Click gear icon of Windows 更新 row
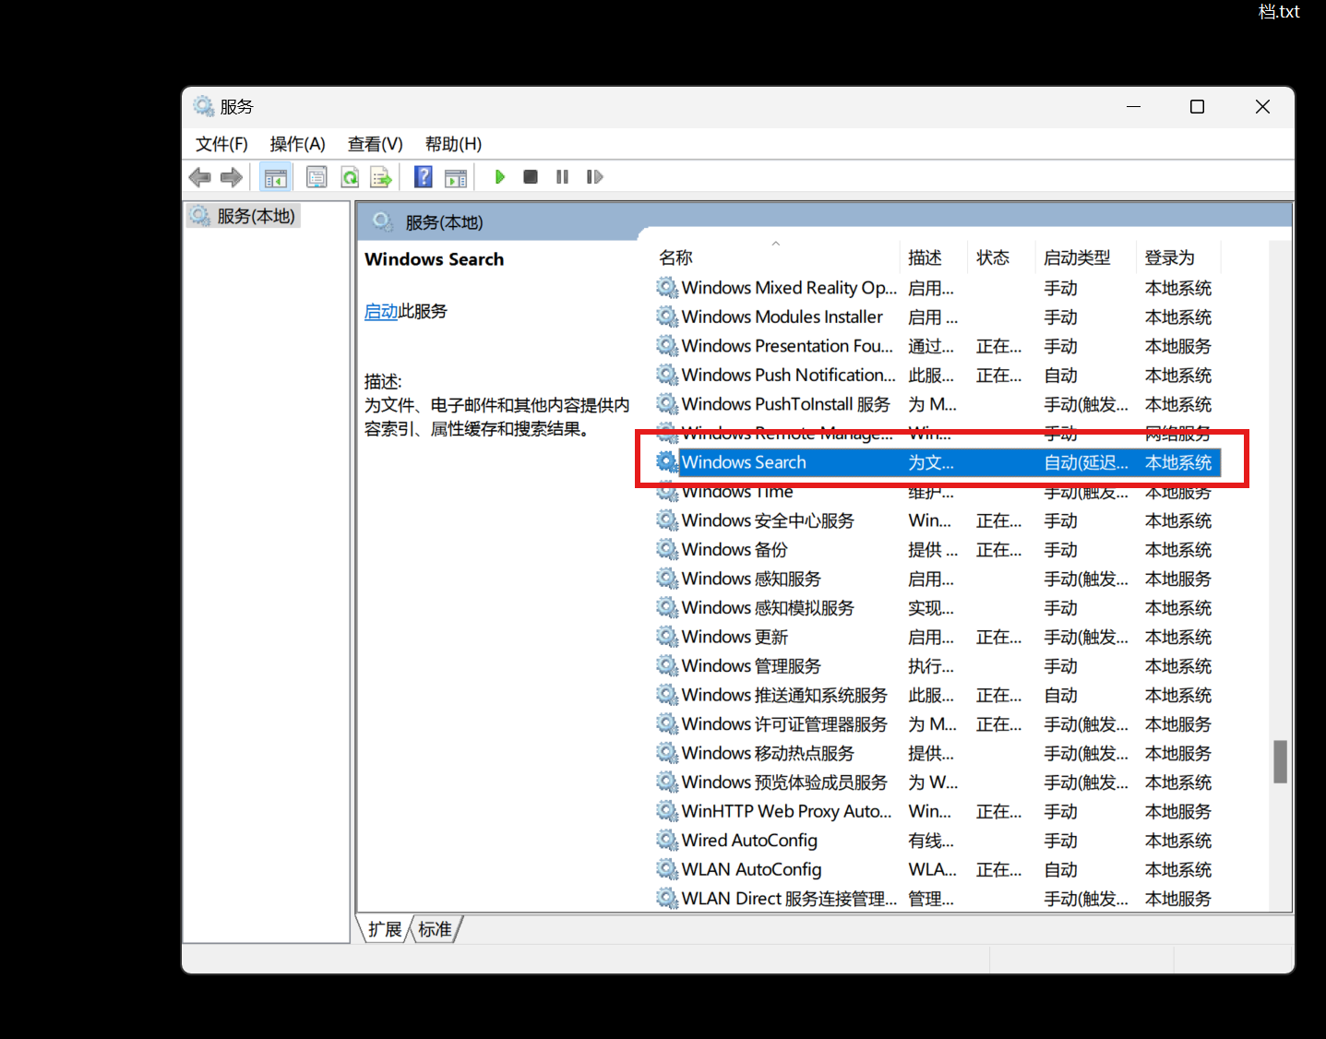The height and width of the screenshot is (1039, 1326). [x=667, y=637]
